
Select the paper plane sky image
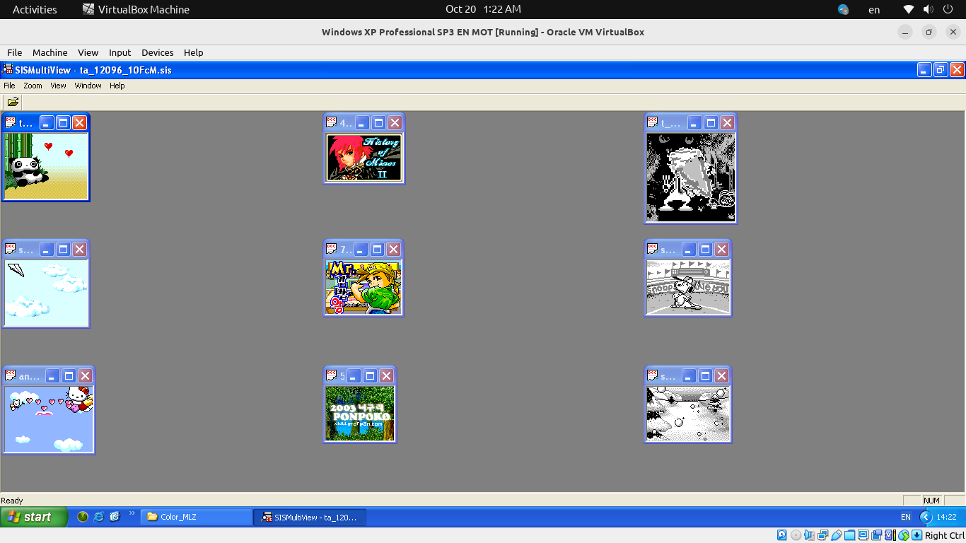pyautogui.click(x=47, y=293)
